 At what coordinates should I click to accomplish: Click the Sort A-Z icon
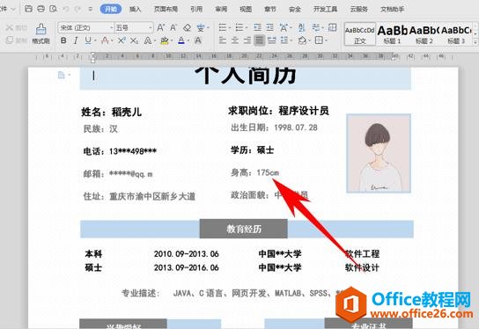[302, 28]
